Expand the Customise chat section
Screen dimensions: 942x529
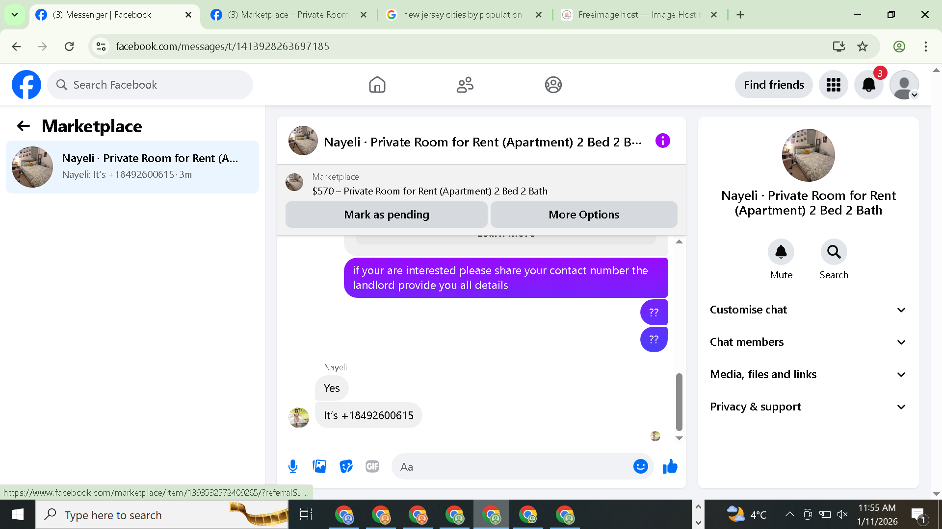(x=808, y=310)
